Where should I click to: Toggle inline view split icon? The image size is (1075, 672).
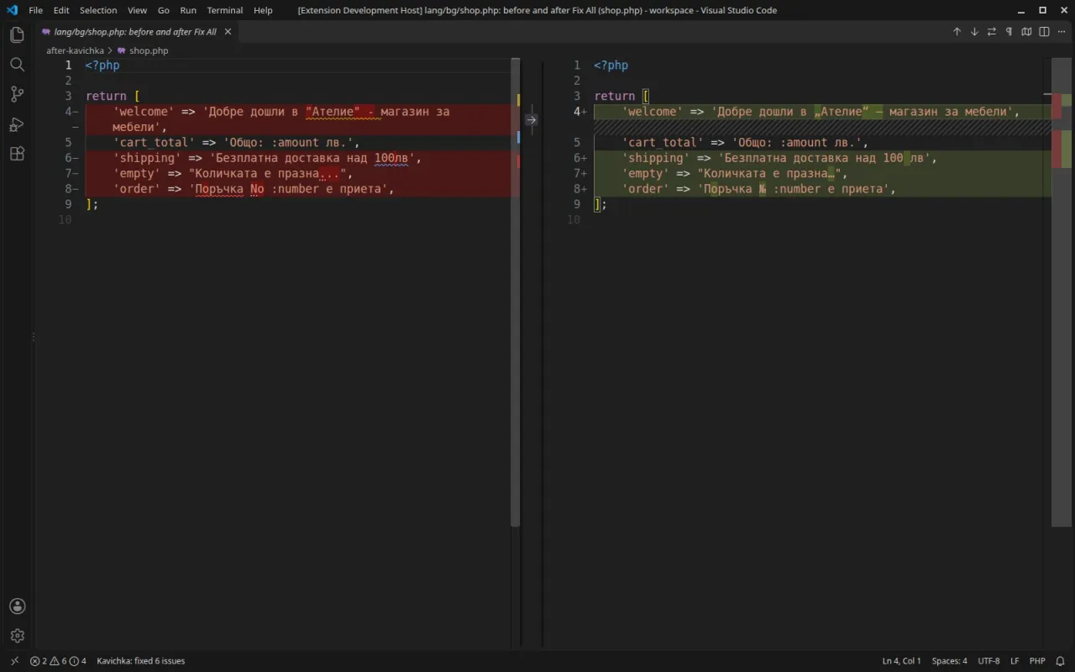(x=1044, y=32)
